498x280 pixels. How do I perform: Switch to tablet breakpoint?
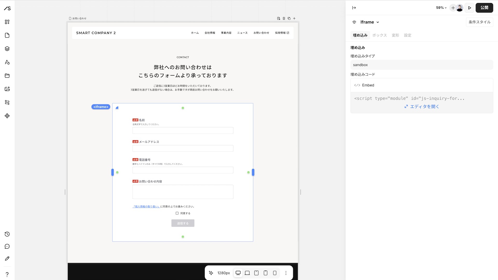pyautogui.click(x=256, y=273)
